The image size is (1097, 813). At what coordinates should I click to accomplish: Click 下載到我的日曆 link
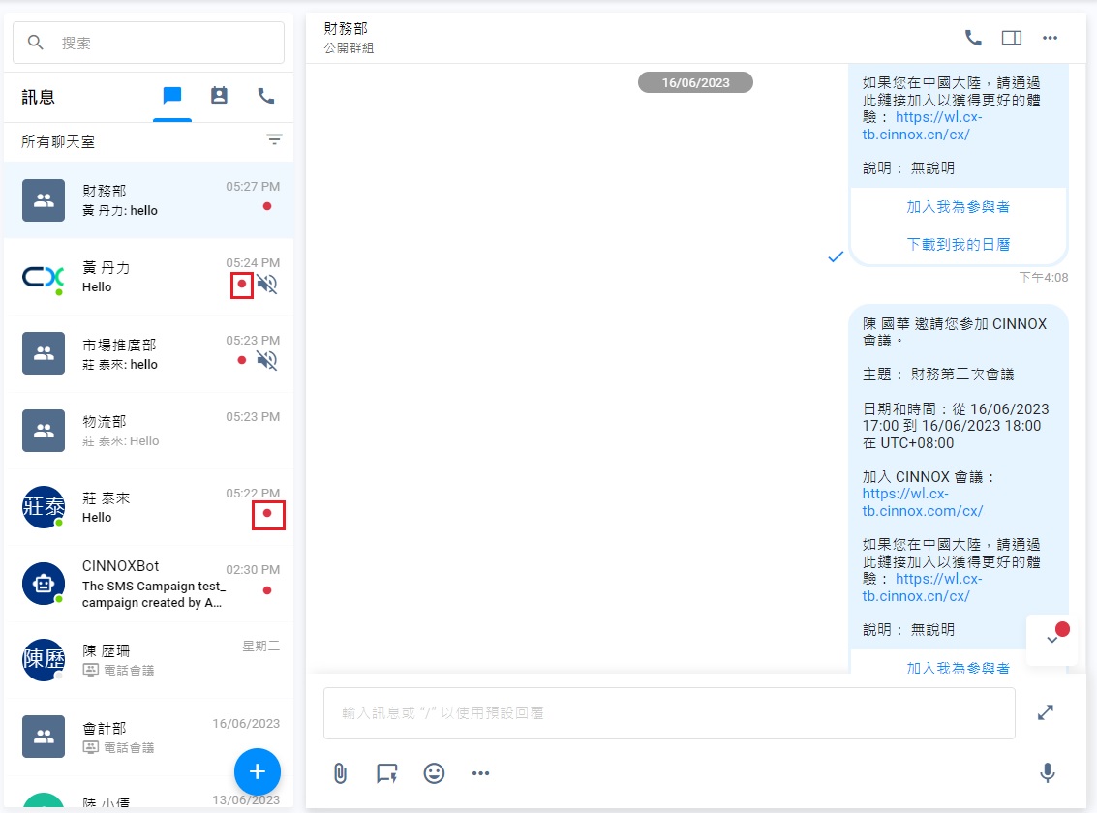958,245
